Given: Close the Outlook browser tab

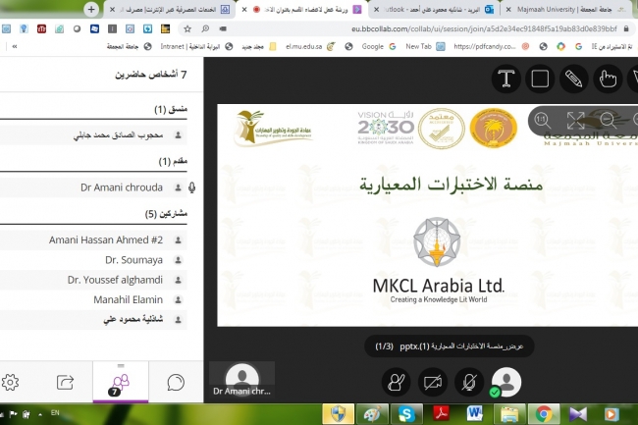Looking at the screenshot, I should click(x=376, y=10).
